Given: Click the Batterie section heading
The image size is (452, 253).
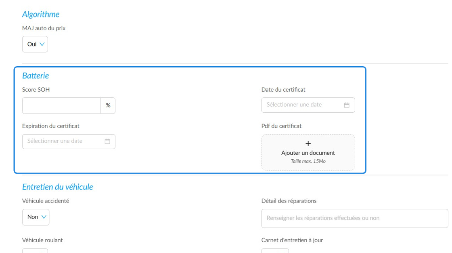Looking at the screenshot, I should 36,76.
